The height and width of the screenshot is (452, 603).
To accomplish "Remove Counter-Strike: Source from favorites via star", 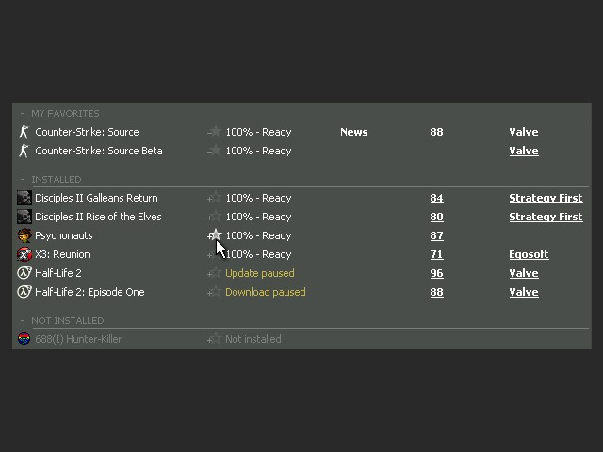I will [x=215, y=132].
